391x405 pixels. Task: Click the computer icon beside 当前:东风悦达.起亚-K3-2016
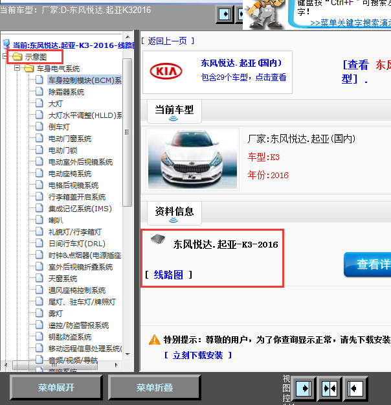(x=6, y=45)
